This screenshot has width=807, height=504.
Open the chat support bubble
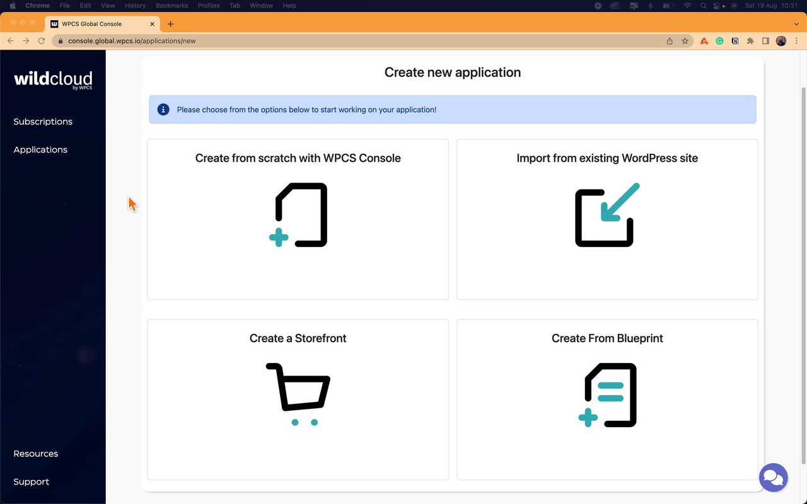773,478
